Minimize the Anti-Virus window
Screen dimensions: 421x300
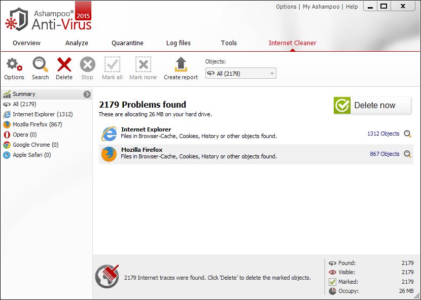370,7
